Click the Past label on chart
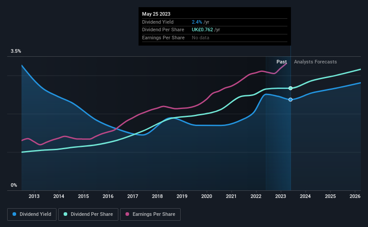 [281, 62]
